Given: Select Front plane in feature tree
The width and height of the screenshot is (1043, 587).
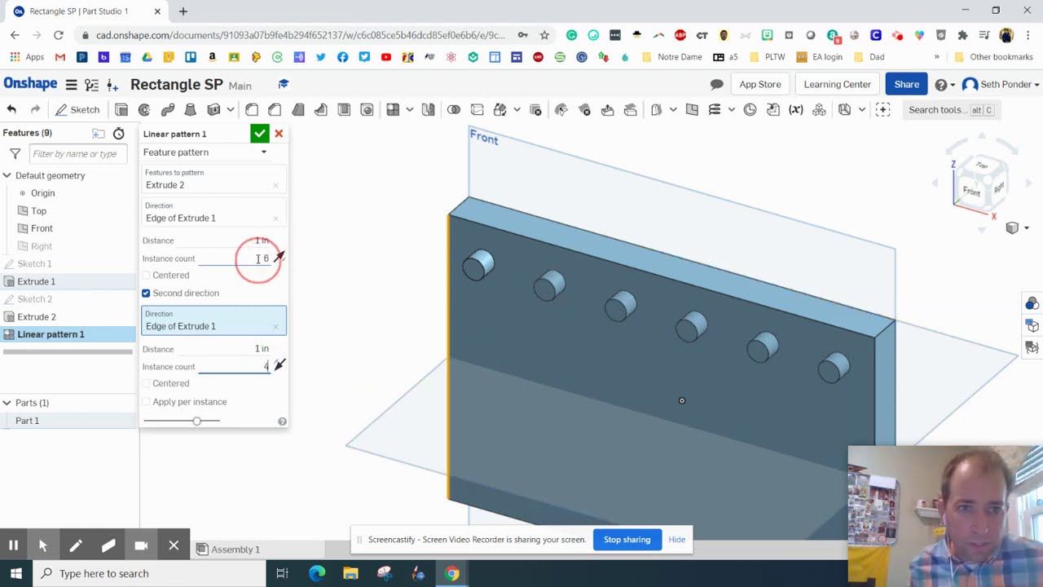Looking at the screenshot, I should [x=42, y=228].
